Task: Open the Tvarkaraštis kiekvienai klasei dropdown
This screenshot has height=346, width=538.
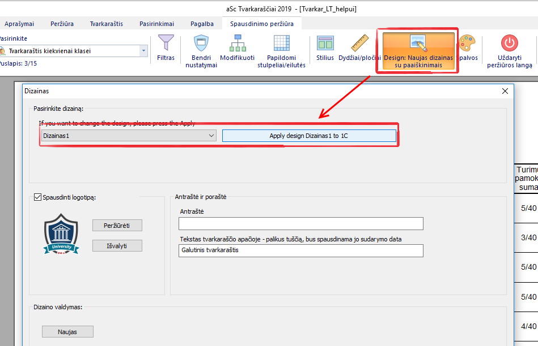Action: [x=143, y=51]
